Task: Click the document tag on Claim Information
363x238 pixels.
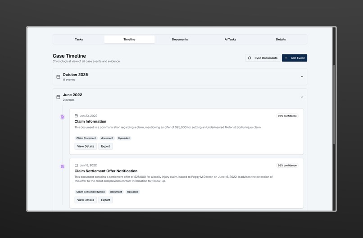Action: coord(107,138)
